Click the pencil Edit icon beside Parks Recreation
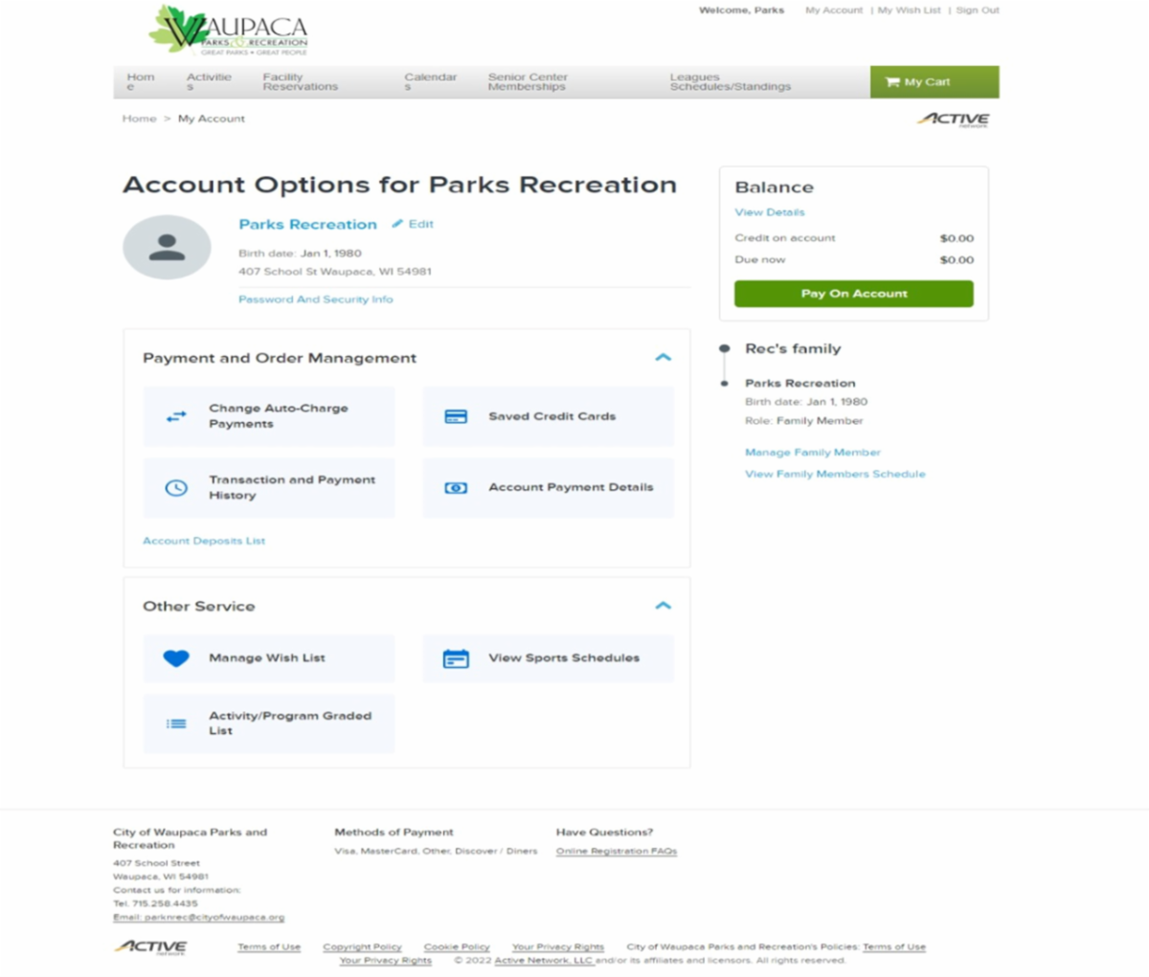The image size is (1149, 977). 397,224
